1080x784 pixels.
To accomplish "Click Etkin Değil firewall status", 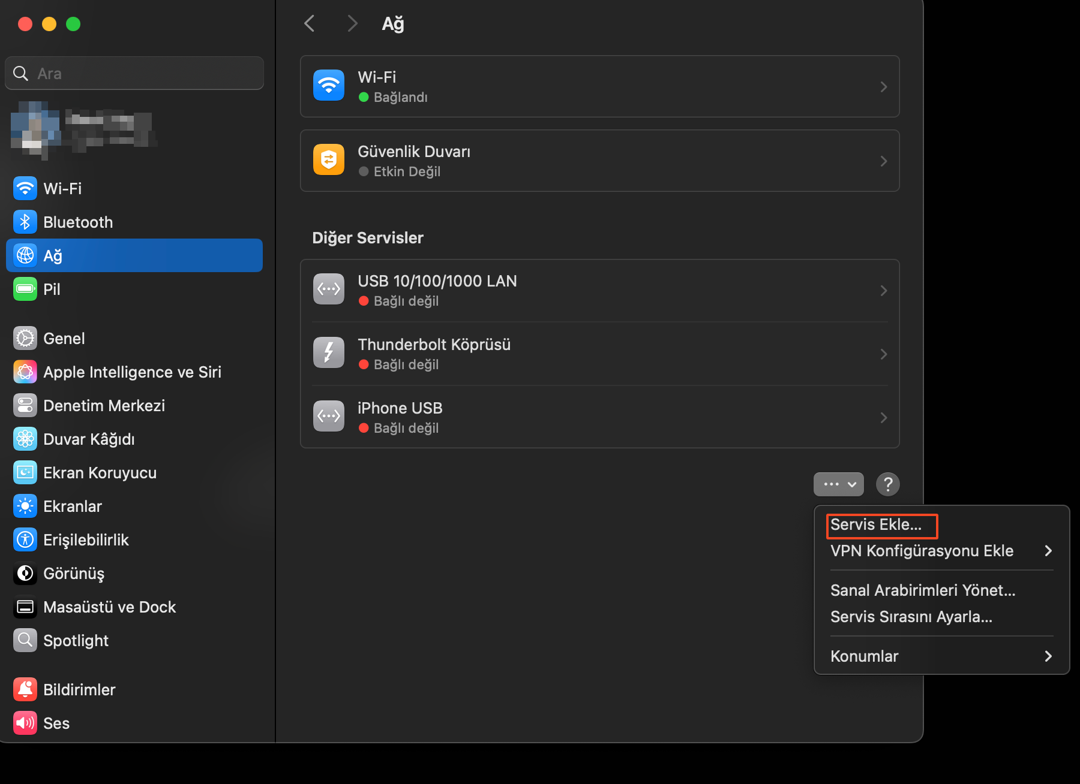I will pos(407,171).
